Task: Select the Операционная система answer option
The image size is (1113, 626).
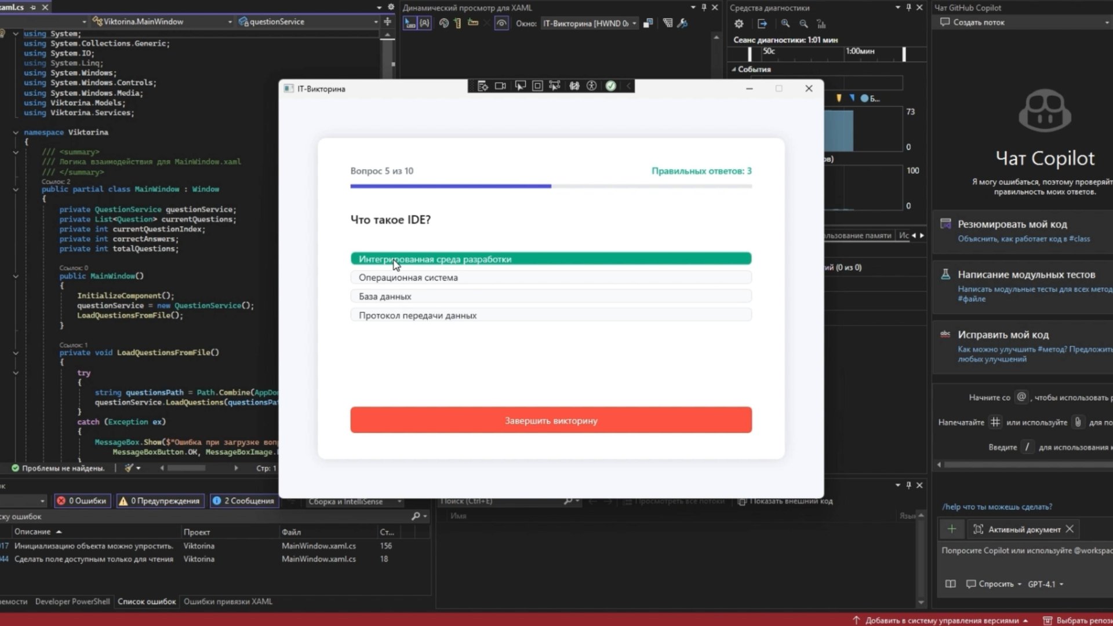Action: pyautogui.click(x=551, y=277)
